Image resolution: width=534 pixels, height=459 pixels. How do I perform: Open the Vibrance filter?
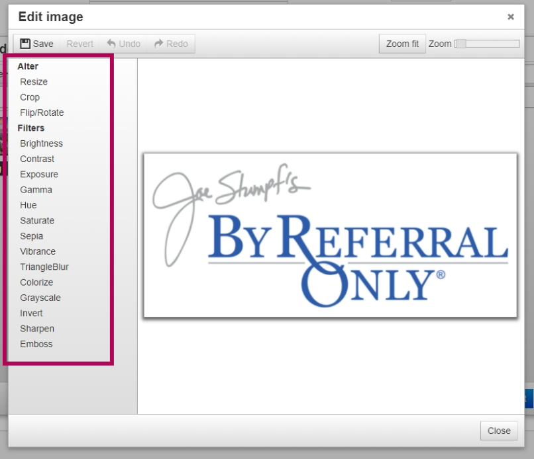tap(38, 251)
